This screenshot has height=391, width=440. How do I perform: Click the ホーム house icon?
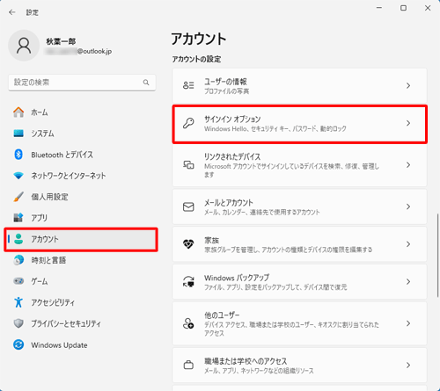(x=18, y=112)
